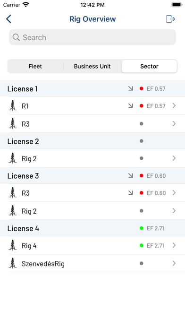This screenshot has height=329, width=185.
Task: Select the License 2 section header
Action: tap(92, 141)
